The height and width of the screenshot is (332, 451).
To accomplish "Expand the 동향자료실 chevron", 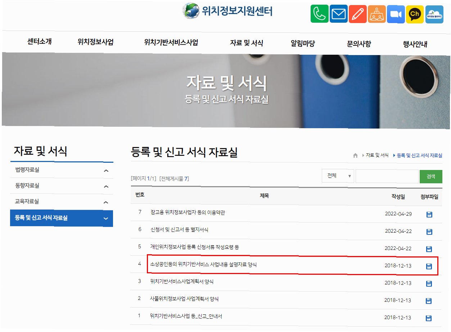I will click(x=106, y=187).
